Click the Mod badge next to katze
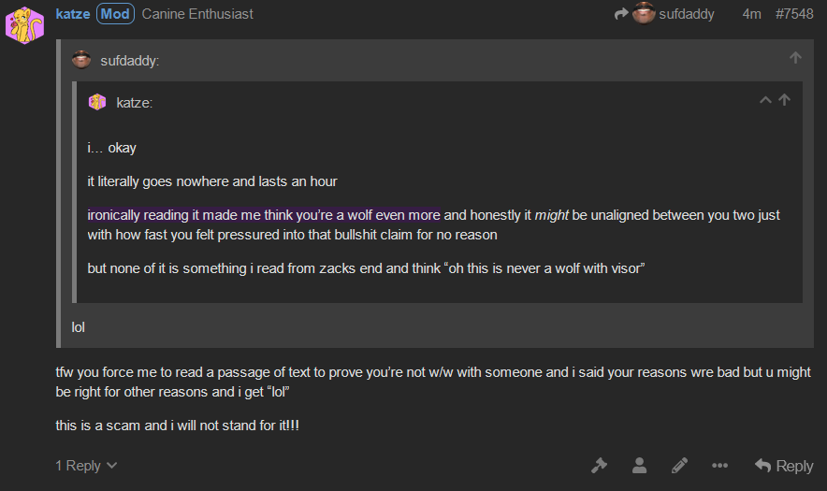The image size is (827, 491). [x=115, y=14]
